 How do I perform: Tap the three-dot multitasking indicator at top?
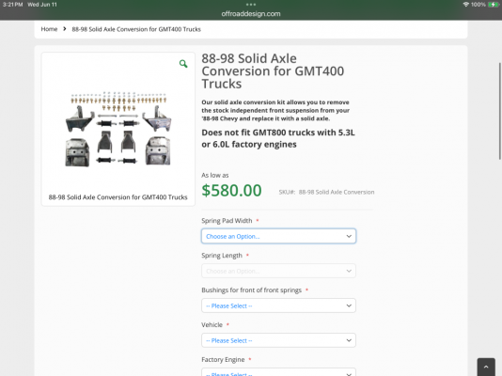251,5
